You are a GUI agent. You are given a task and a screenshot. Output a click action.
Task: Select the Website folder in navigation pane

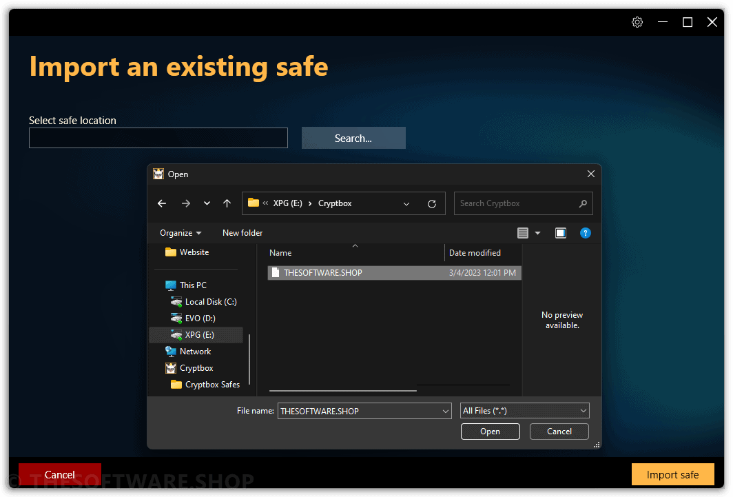tap(187, 252)
